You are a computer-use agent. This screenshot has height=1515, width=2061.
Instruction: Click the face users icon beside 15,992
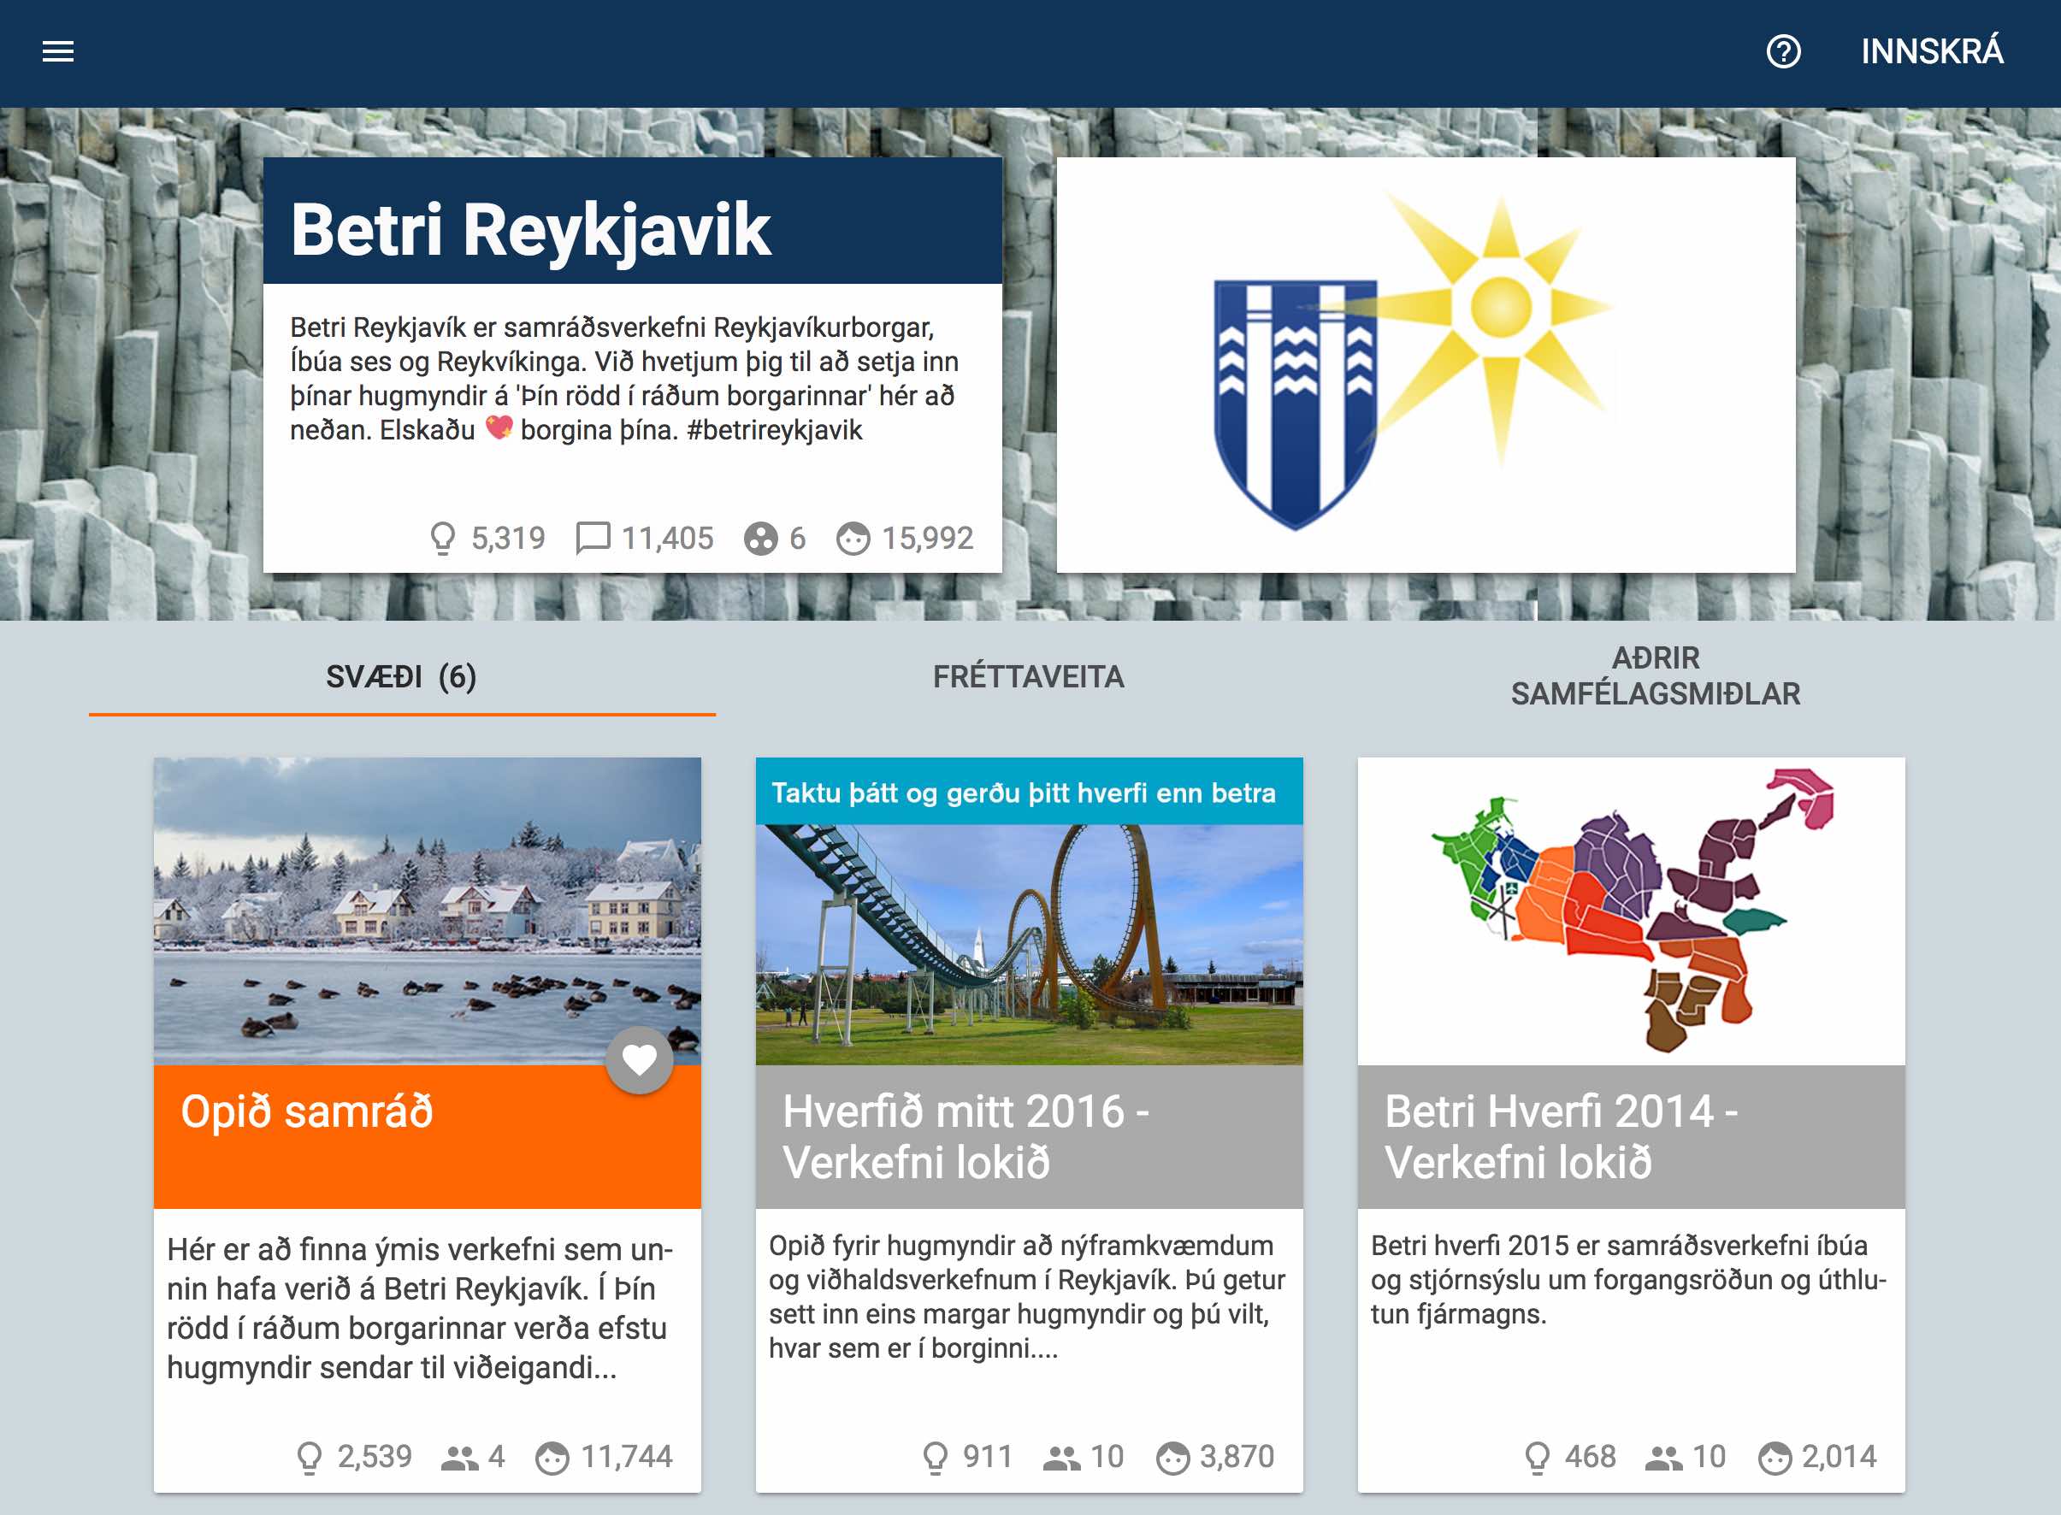853,539
